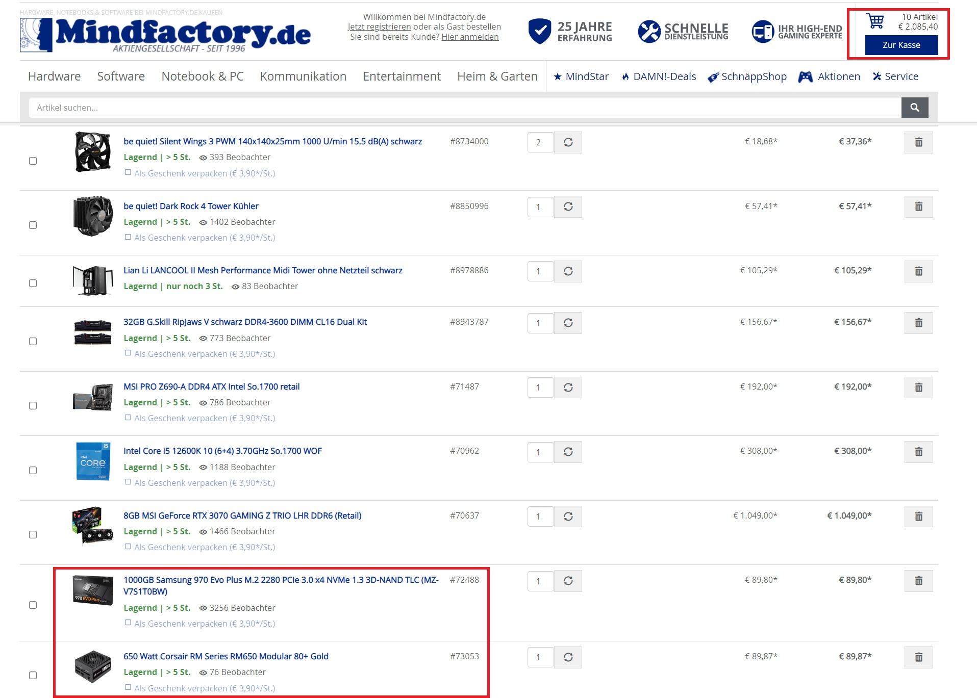Enable gift wrapping for Silent Wings 3

point(128,173)
